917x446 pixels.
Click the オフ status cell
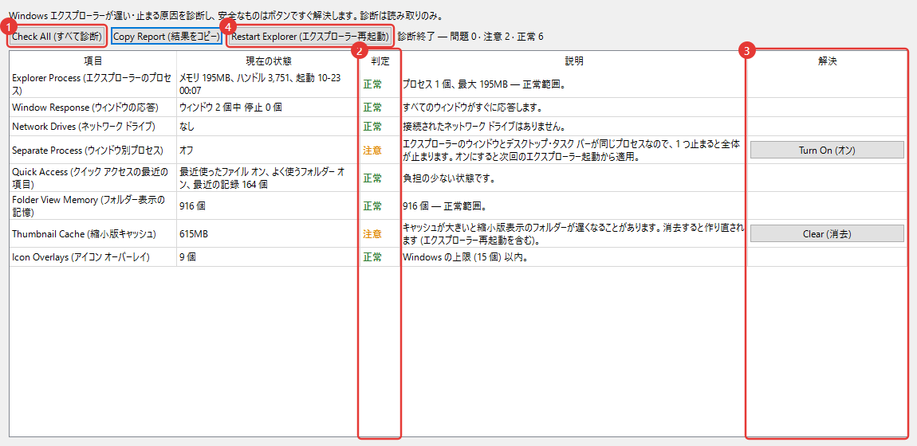[269, 150]
